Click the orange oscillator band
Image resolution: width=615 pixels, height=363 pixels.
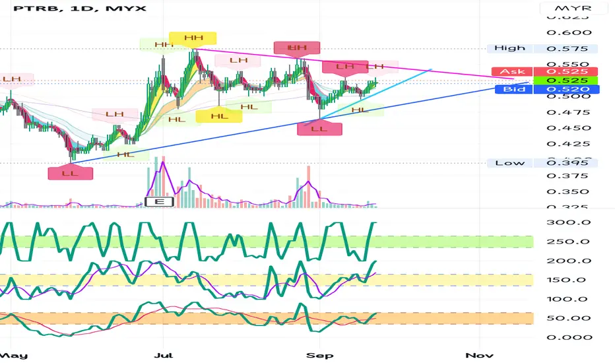click(x=267, y=318)
